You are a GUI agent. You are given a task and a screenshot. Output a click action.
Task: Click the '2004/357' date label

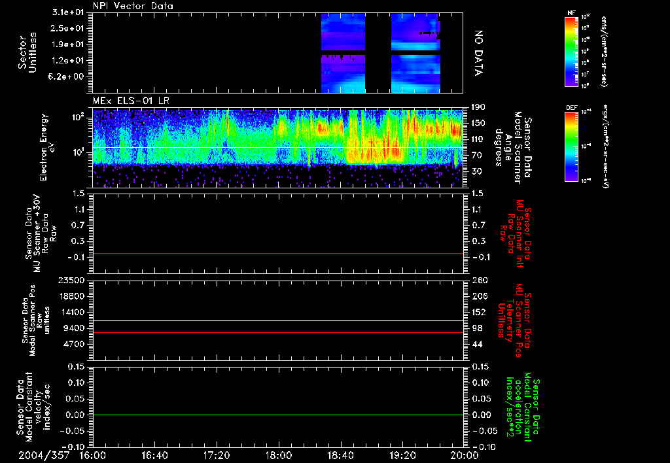[x=44, y=455]
